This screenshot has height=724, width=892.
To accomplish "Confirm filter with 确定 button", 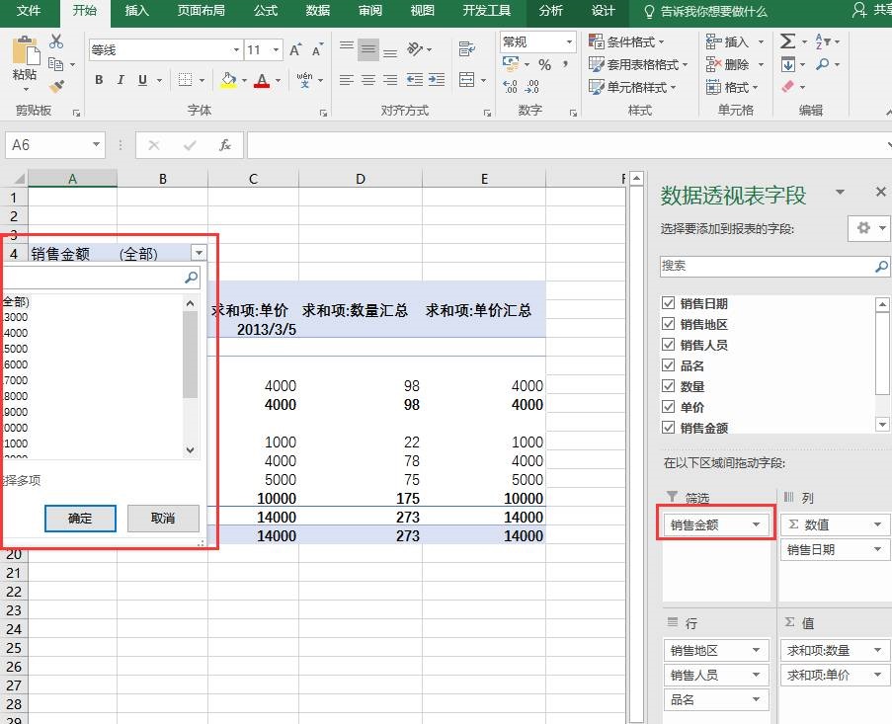I will coord(80,518).
